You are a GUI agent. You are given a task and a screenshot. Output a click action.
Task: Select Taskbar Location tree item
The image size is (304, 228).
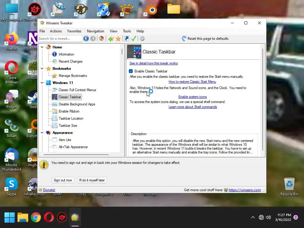click(71, 118)
